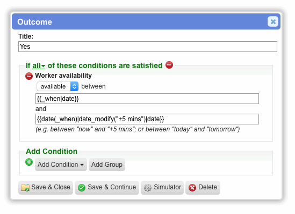Viewport: 295px width, 214px height.
Task: Focus the Title field containing Yes
Action: (x=148, y=47)
